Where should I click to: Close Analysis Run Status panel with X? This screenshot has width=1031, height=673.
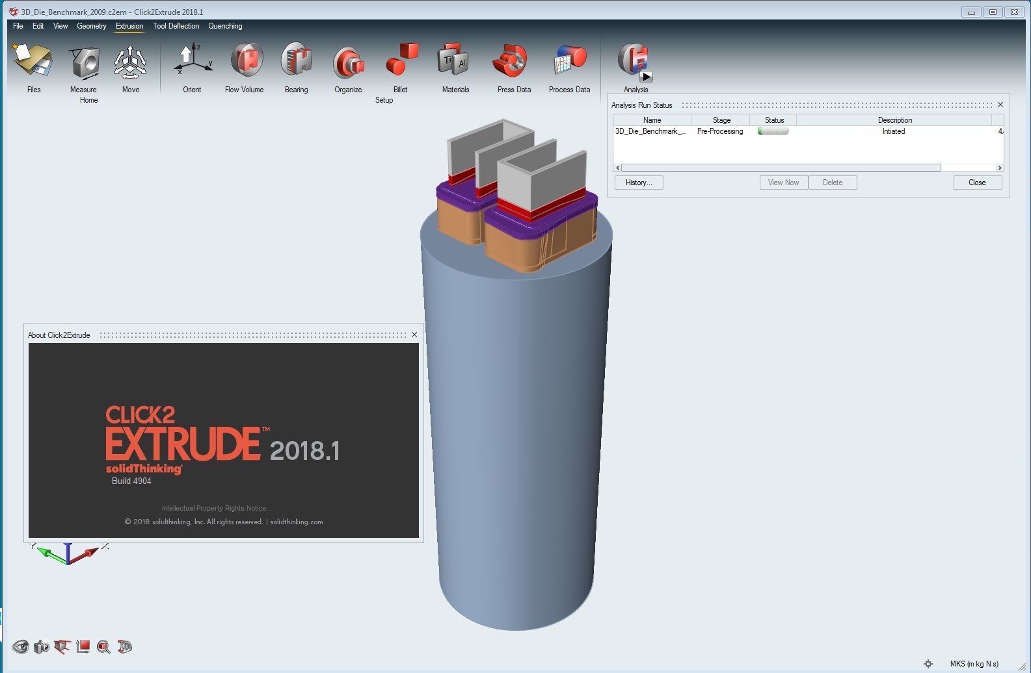pyautogui.click(x=1000, y=105)
